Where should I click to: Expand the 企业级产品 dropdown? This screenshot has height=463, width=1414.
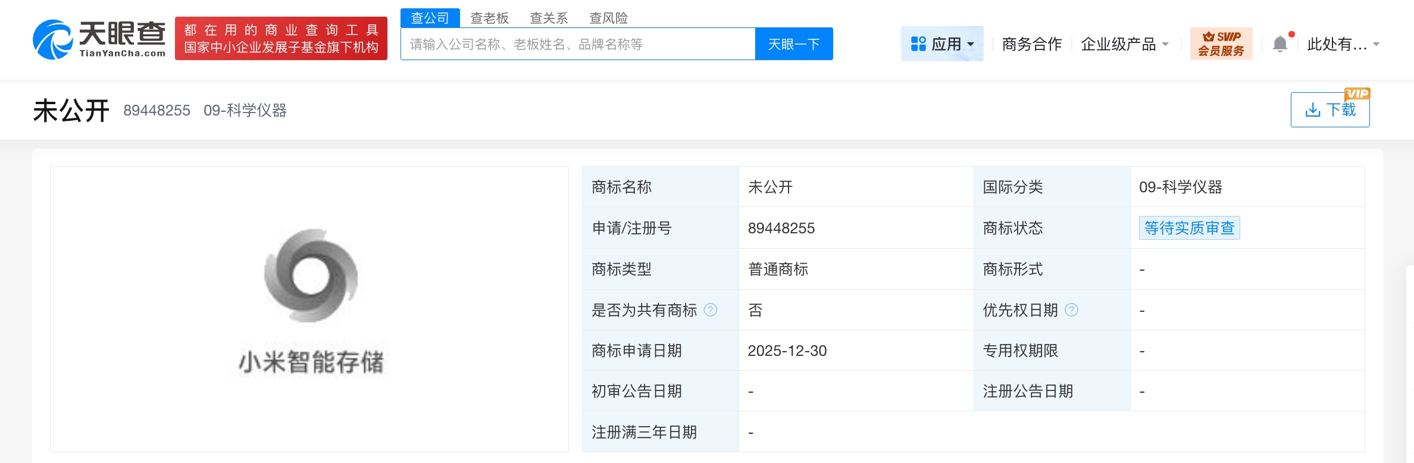click(x=1124, y=44)
